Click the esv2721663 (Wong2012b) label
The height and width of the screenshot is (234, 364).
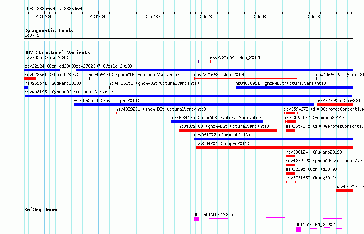point(221,75)
